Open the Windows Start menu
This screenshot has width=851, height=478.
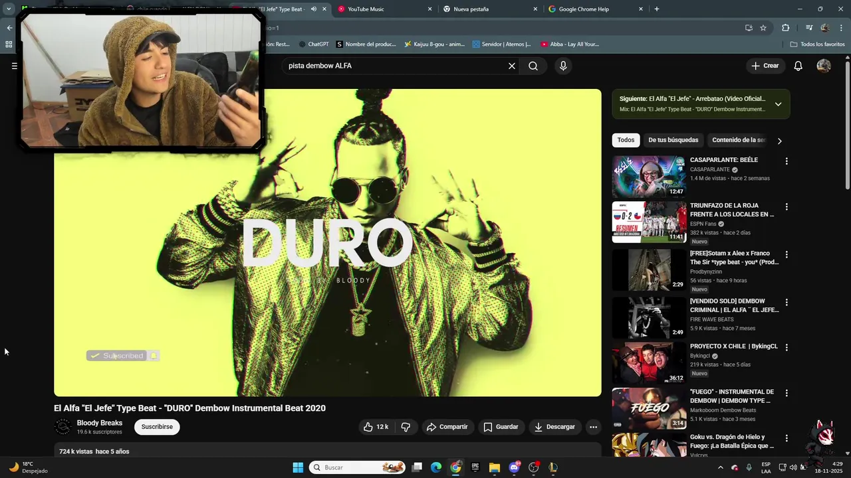pos(298,467)
